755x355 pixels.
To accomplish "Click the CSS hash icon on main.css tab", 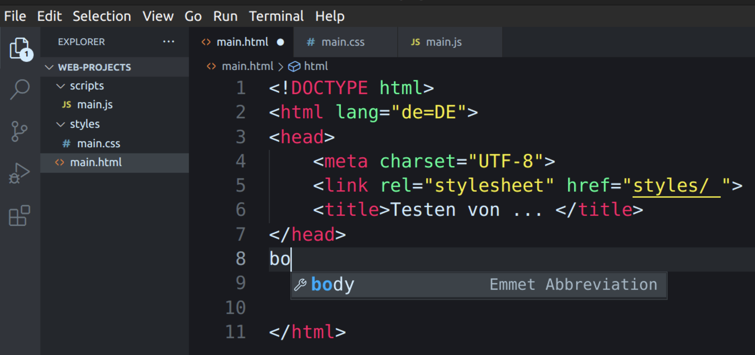I will (311, 42).
